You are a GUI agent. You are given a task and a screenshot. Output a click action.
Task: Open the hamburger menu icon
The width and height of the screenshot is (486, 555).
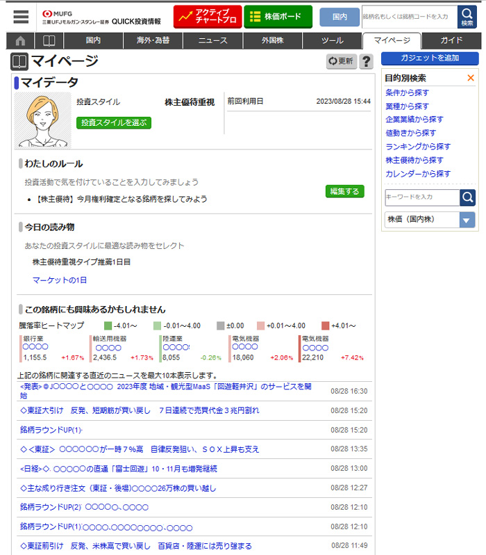(21, 17)
